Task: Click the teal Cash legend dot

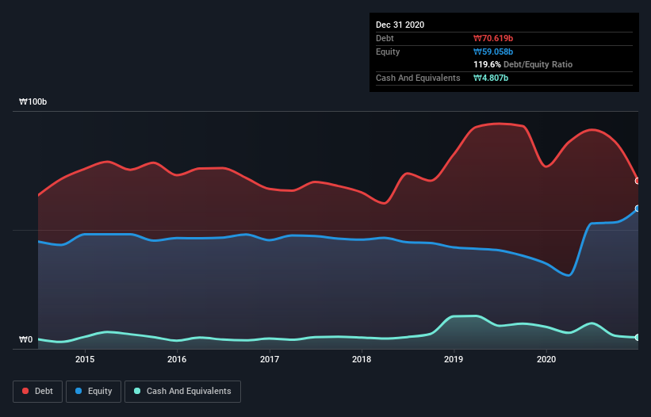Action: (x=137, y=391)
